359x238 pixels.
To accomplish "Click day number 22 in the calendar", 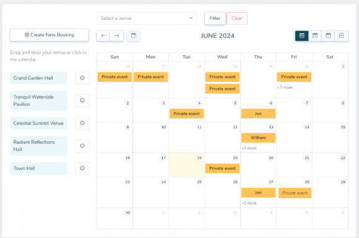I will pos(343,158).
